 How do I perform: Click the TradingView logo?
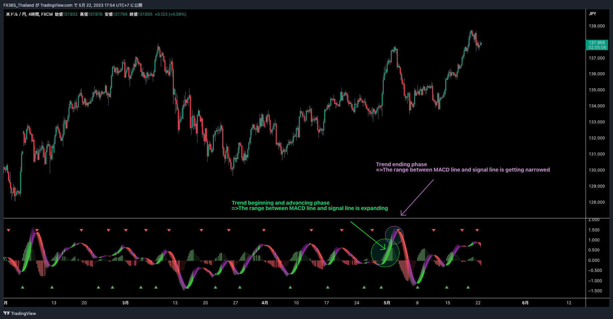tap(20, 313)
